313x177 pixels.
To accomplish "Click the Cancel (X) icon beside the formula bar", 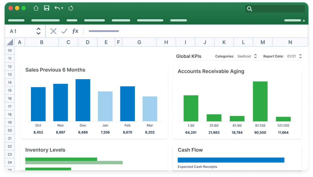I will point(53,31).
